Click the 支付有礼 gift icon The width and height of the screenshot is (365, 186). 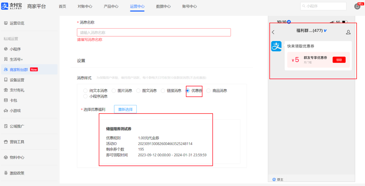pos(6,90)
